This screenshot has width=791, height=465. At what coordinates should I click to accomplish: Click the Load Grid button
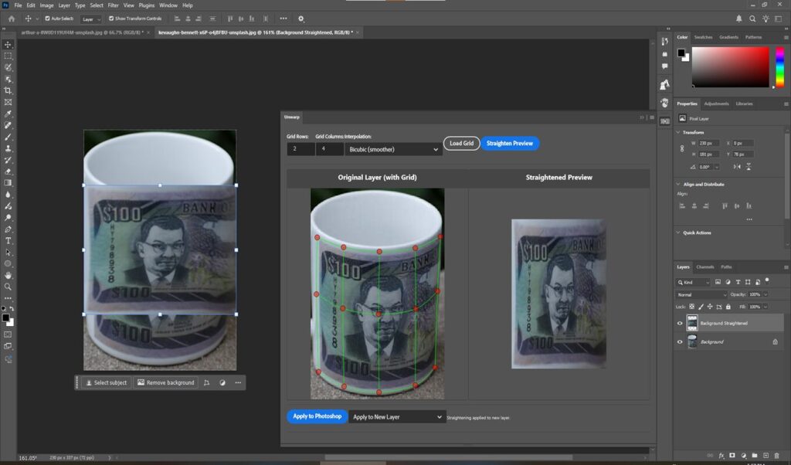[x=462, y=143]
